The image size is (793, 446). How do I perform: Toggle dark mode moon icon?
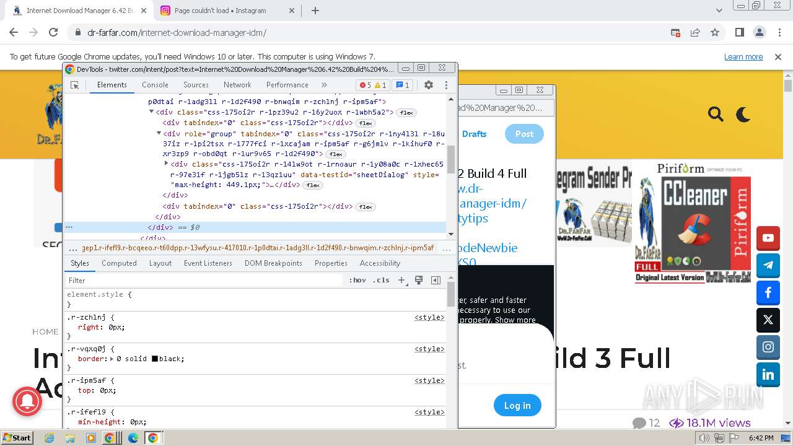pos(743,114)
